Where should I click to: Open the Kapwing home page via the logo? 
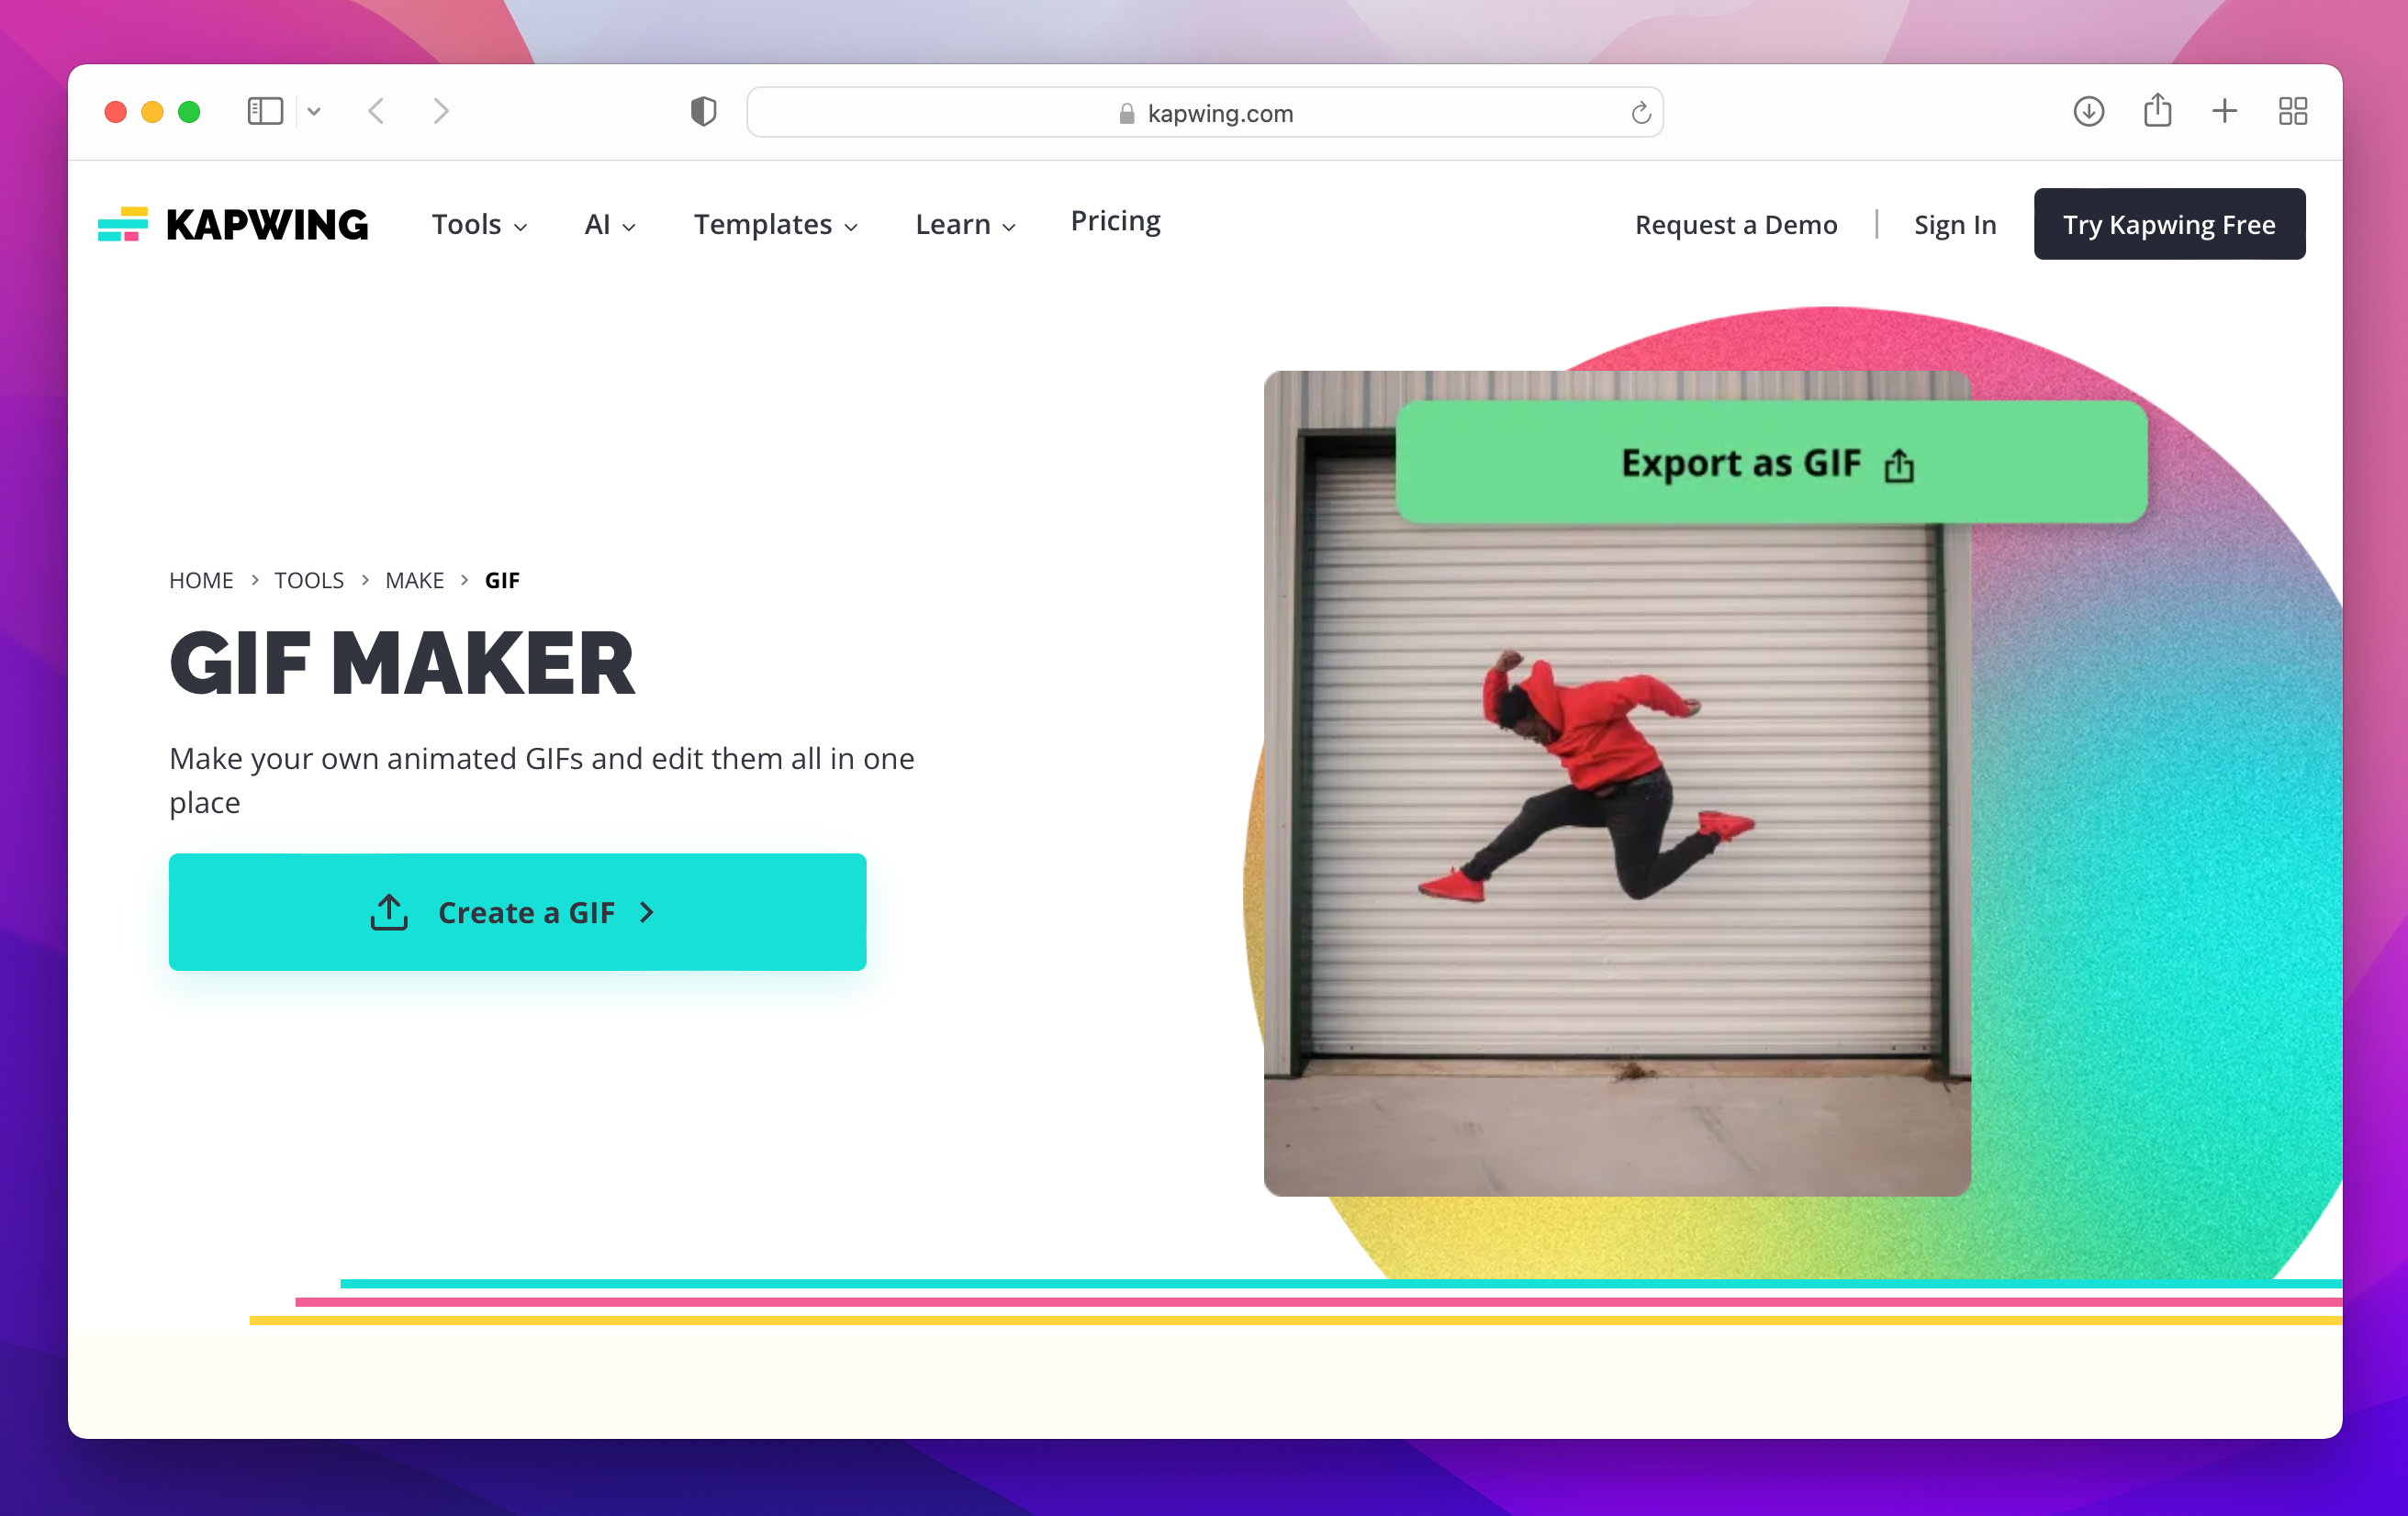(x=232, y=224)
